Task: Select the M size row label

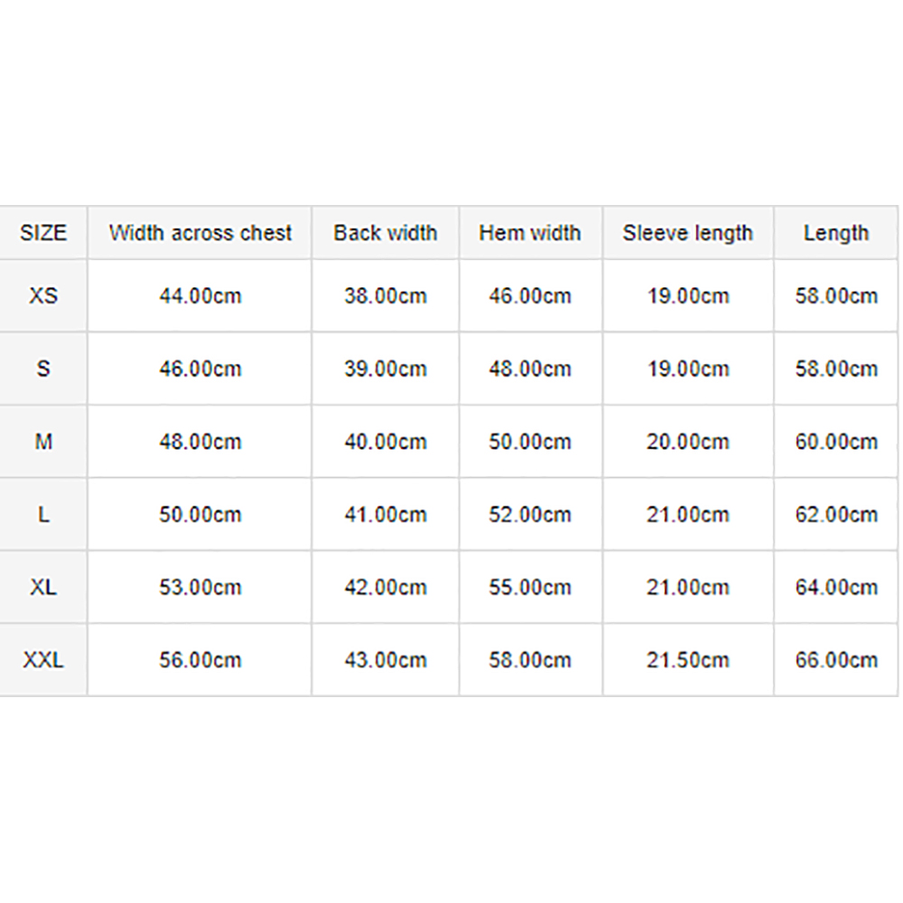Action: click(43, 442)
